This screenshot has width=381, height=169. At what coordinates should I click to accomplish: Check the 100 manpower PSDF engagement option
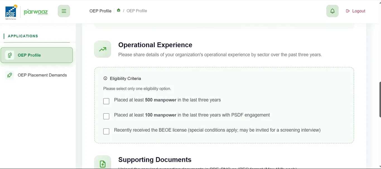click(x=106, y=116)
